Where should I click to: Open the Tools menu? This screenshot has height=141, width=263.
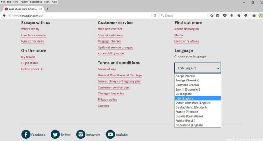pos(47,2)
